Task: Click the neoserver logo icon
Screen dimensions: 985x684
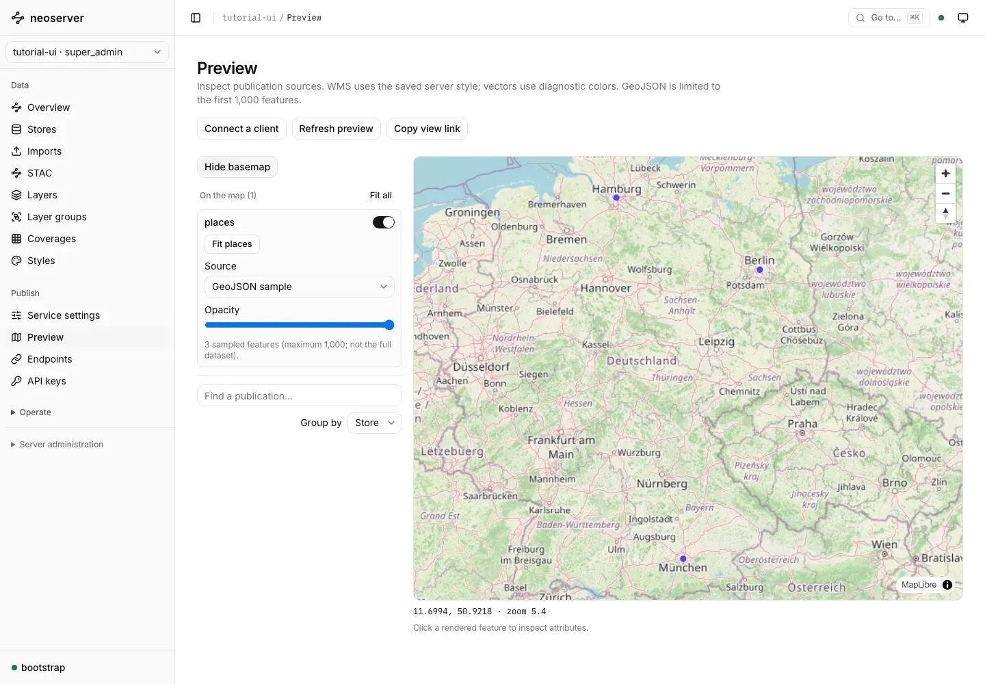Action: (x=18, y=18)
